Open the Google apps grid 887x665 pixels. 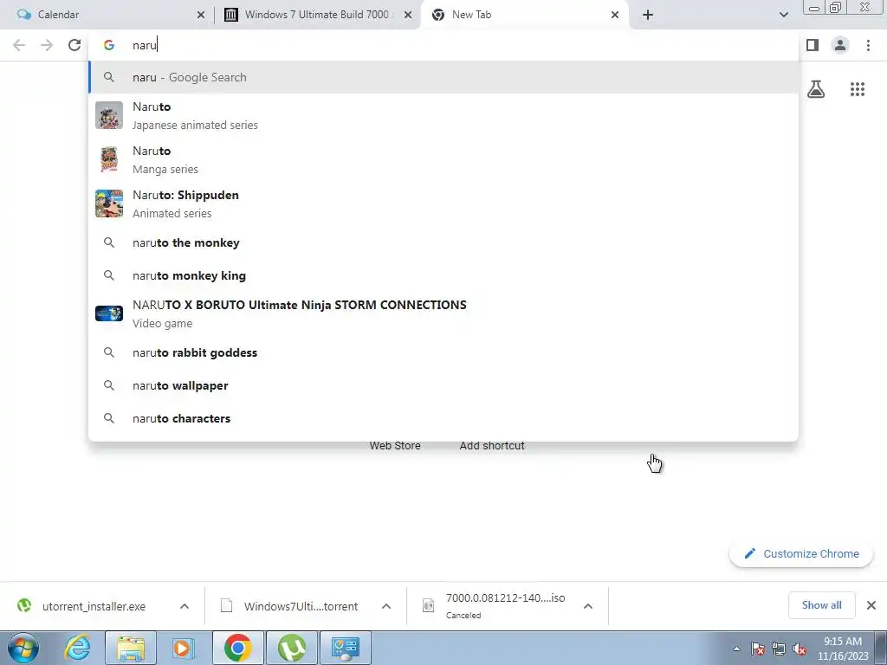tap(858, 89)
